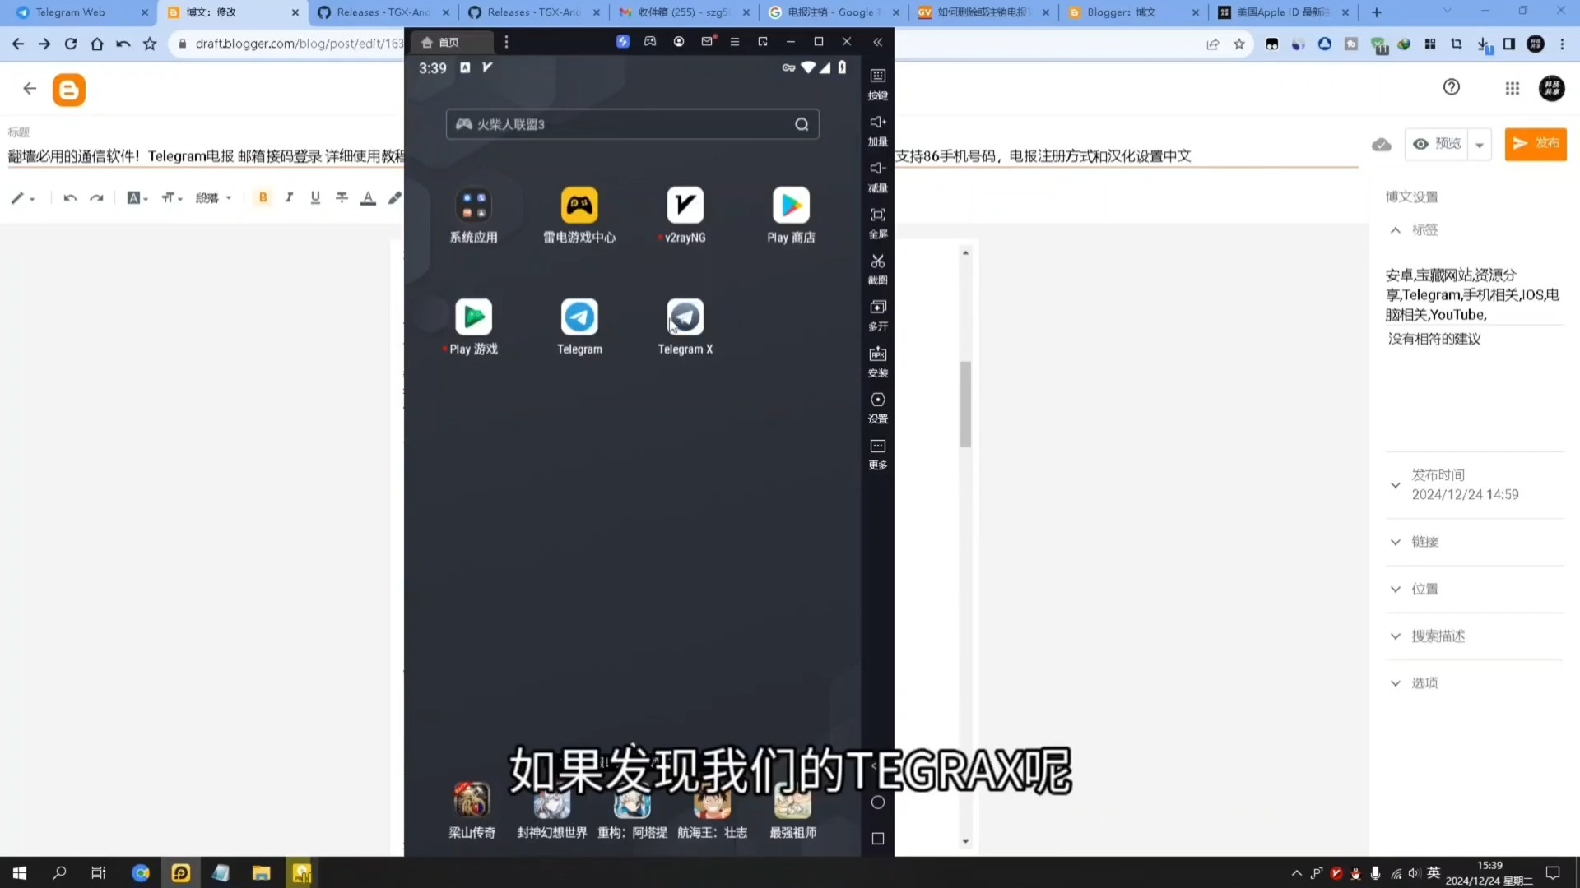
Task: Open Blogger help question icon
Action: (x=1452, y=87)
